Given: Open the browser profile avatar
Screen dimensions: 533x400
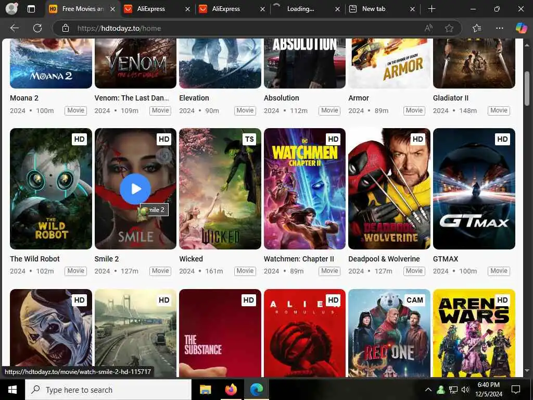Looking at the screenshot, I should 11,9.
